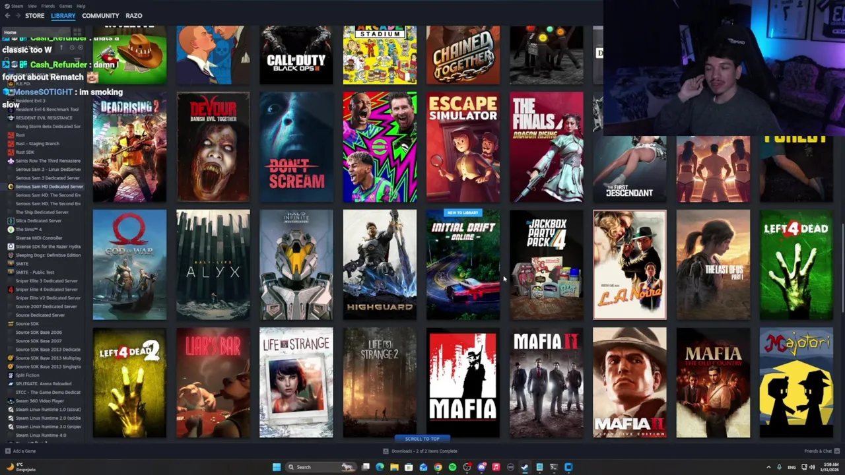Open the God of War game cover
The height and width of the screenshot is (475, 845).
point(129,265)
